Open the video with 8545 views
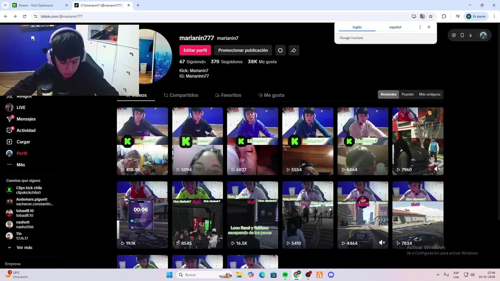This screenshot has height=281, width=500. [x=197, y=215]
